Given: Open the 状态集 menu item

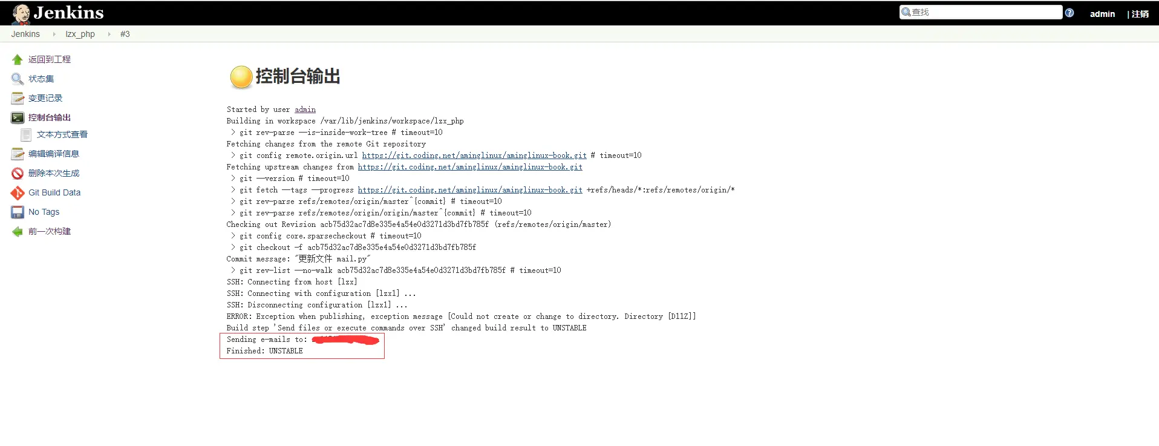Looking at the screenshot, I should click(x=41, y=79).
